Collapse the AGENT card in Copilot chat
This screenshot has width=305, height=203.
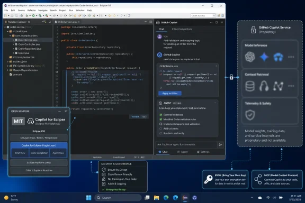pyautogui.click(x=215, y=103)
